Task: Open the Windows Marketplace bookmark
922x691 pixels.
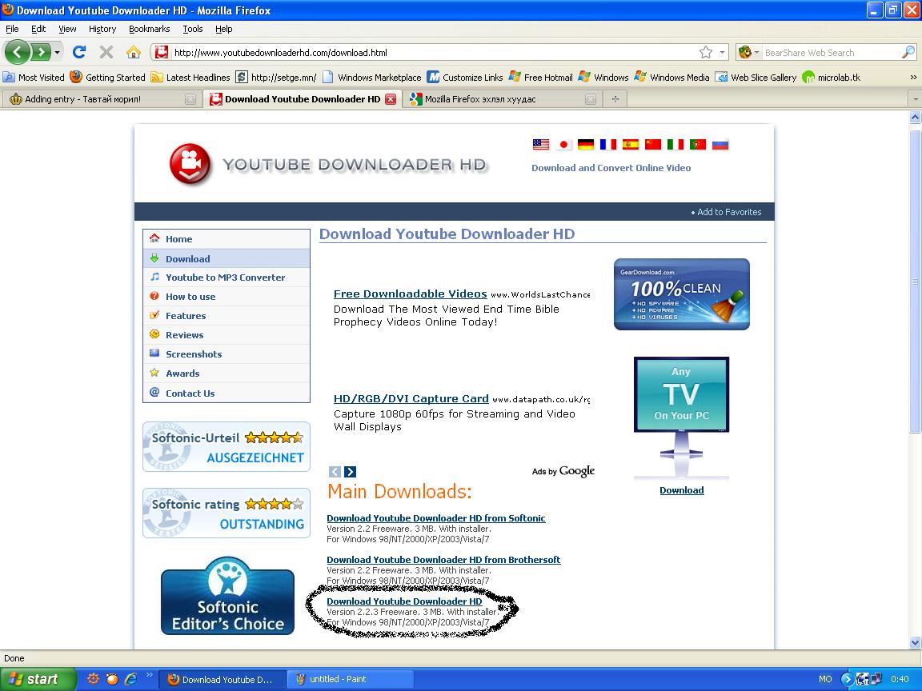Action: pyautogui.click(x=371, y=77)
